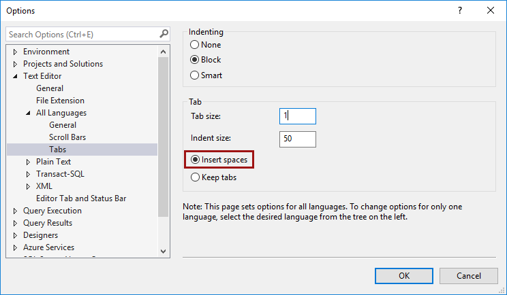
Task: Choose Smart indenting
Action: pyautogui.click(x=196, y=75)
